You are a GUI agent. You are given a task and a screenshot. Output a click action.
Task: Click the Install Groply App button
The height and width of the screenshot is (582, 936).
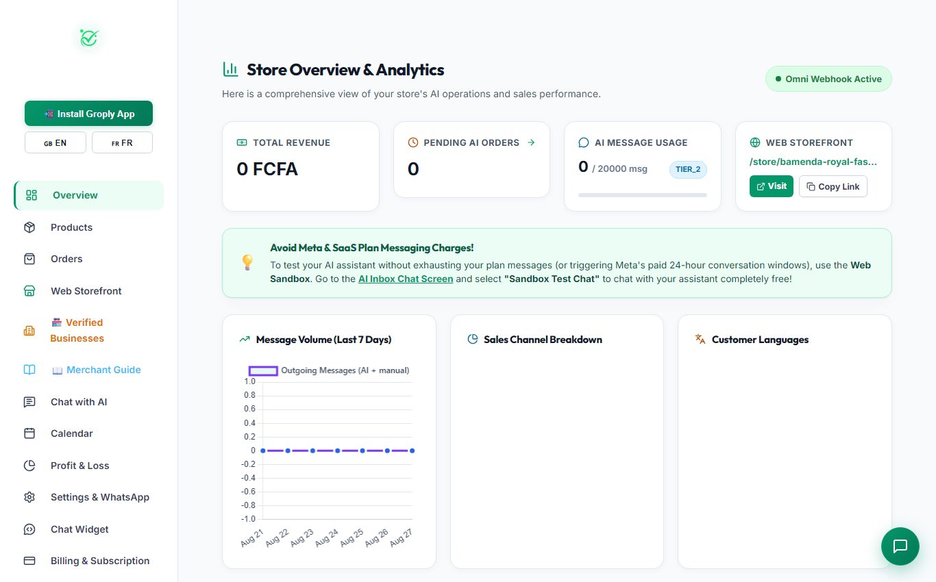pos(88,114)
